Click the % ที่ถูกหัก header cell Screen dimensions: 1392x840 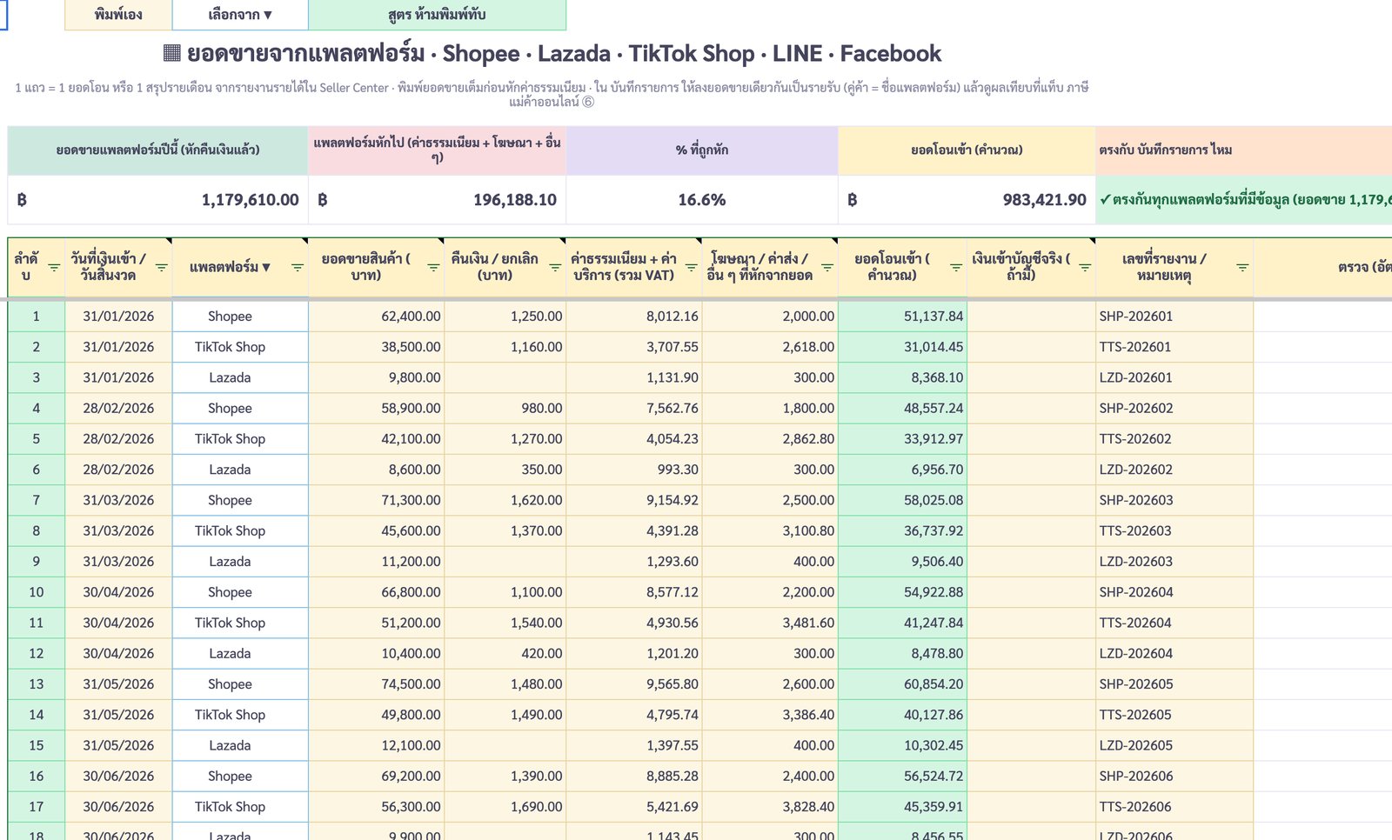click(702, 150)
